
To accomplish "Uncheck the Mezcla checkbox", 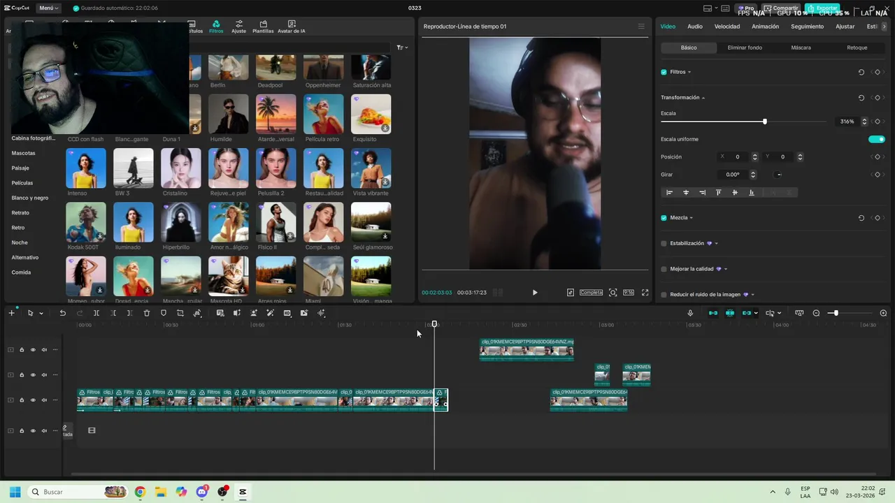I will tap(664, 218).
